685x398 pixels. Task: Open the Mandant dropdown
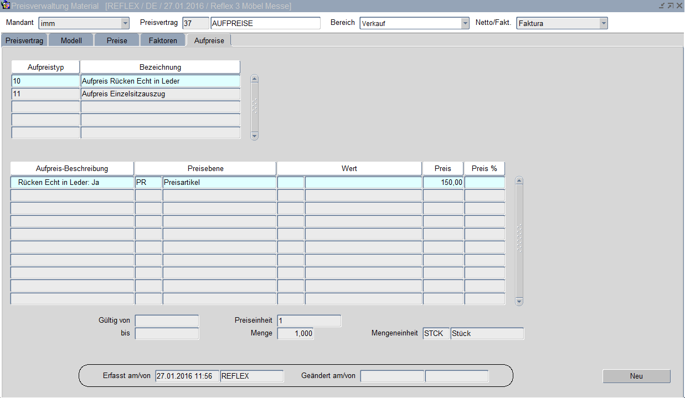click(x=125, y=23)
